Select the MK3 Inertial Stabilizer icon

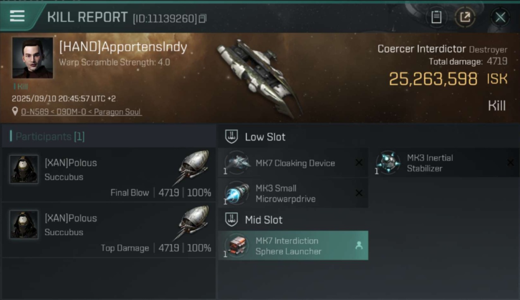click(388, 163)
